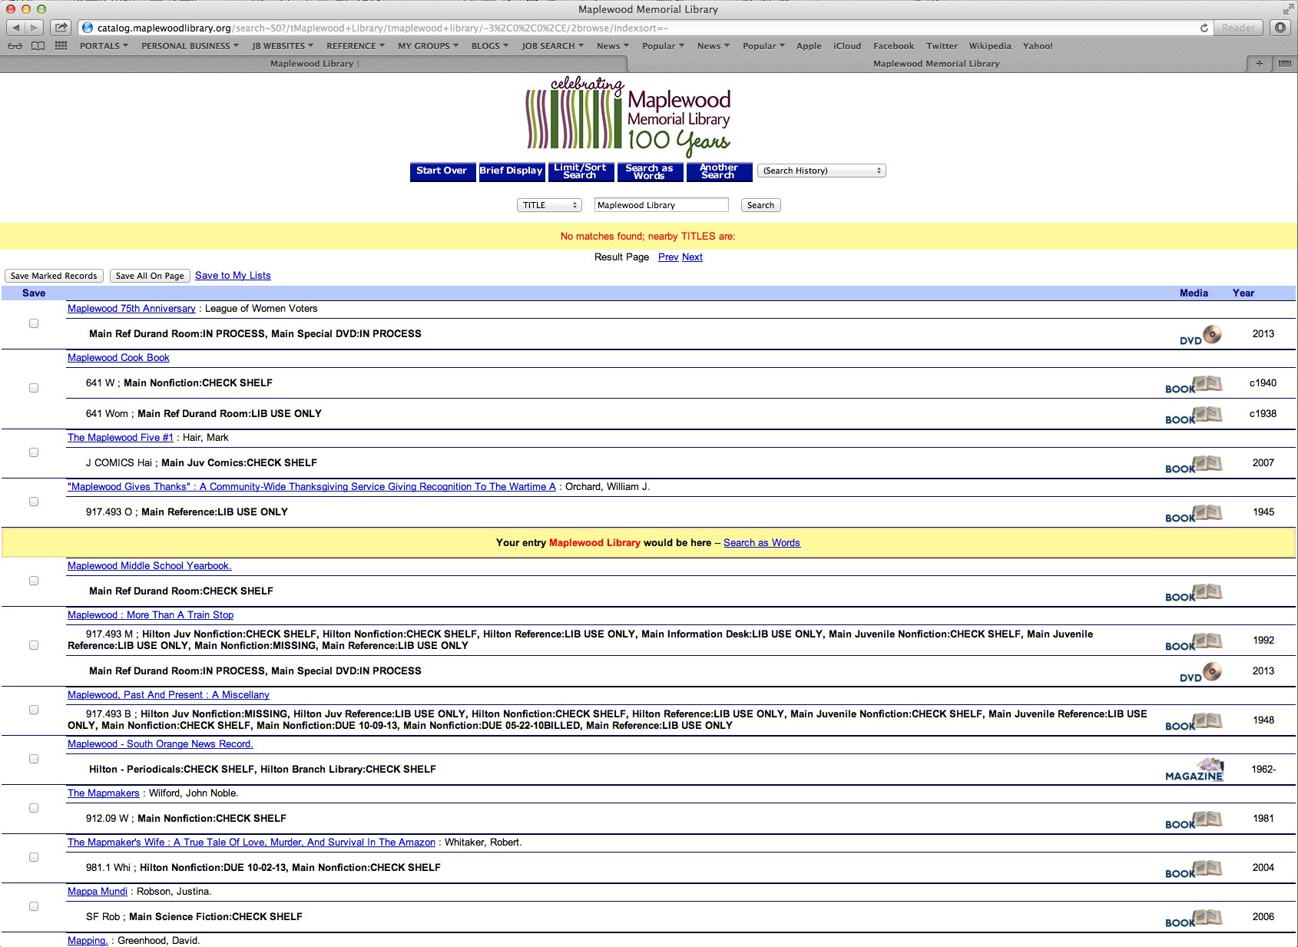Check Maplewood Past And Present save box

(x=34, y=710)
